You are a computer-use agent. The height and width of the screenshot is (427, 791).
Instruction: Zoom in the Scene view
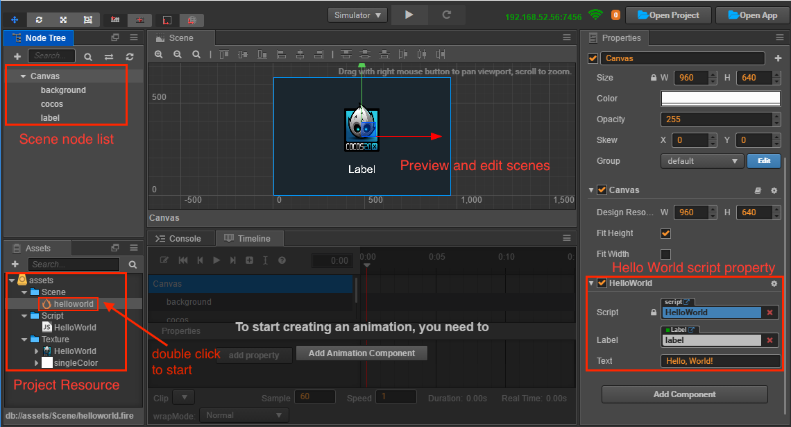[x=158, y=54]
